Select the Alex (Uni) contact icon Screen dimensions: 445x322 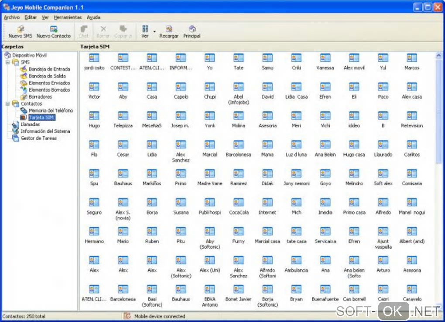(x=209, y=260)
